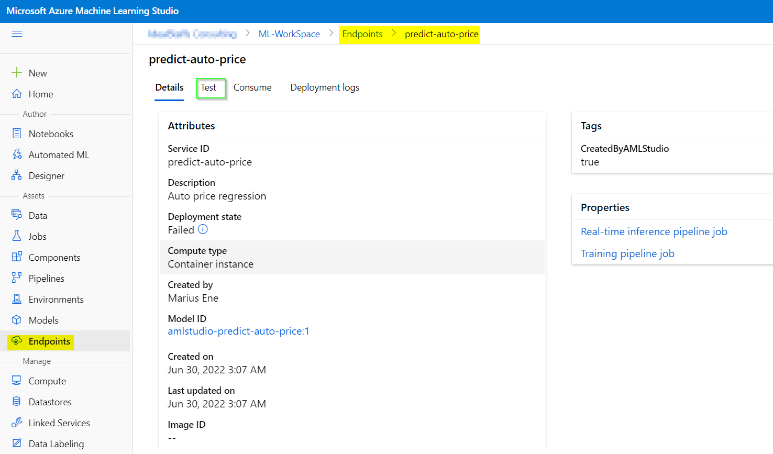This screenshot has height=454, width=773.
Task: Switch to the Test tab
Action: 208,87
